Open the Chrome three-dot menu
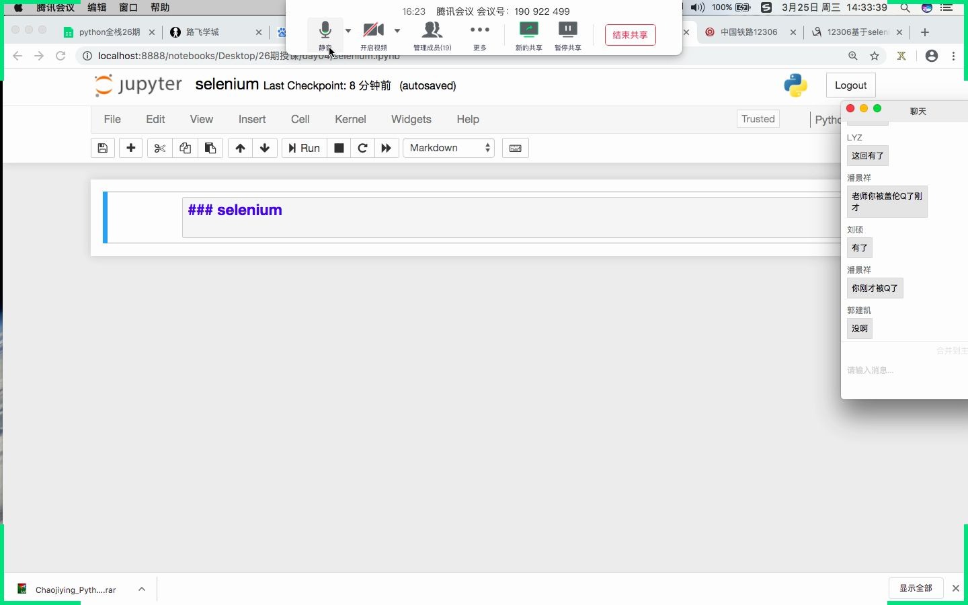 click(x=954, y=56)
